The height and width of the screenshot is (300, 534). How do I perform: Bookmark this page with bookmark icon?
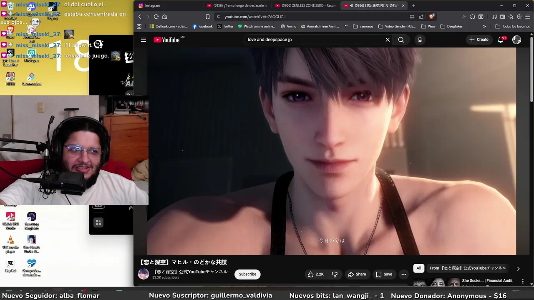(x=207, y=17)
